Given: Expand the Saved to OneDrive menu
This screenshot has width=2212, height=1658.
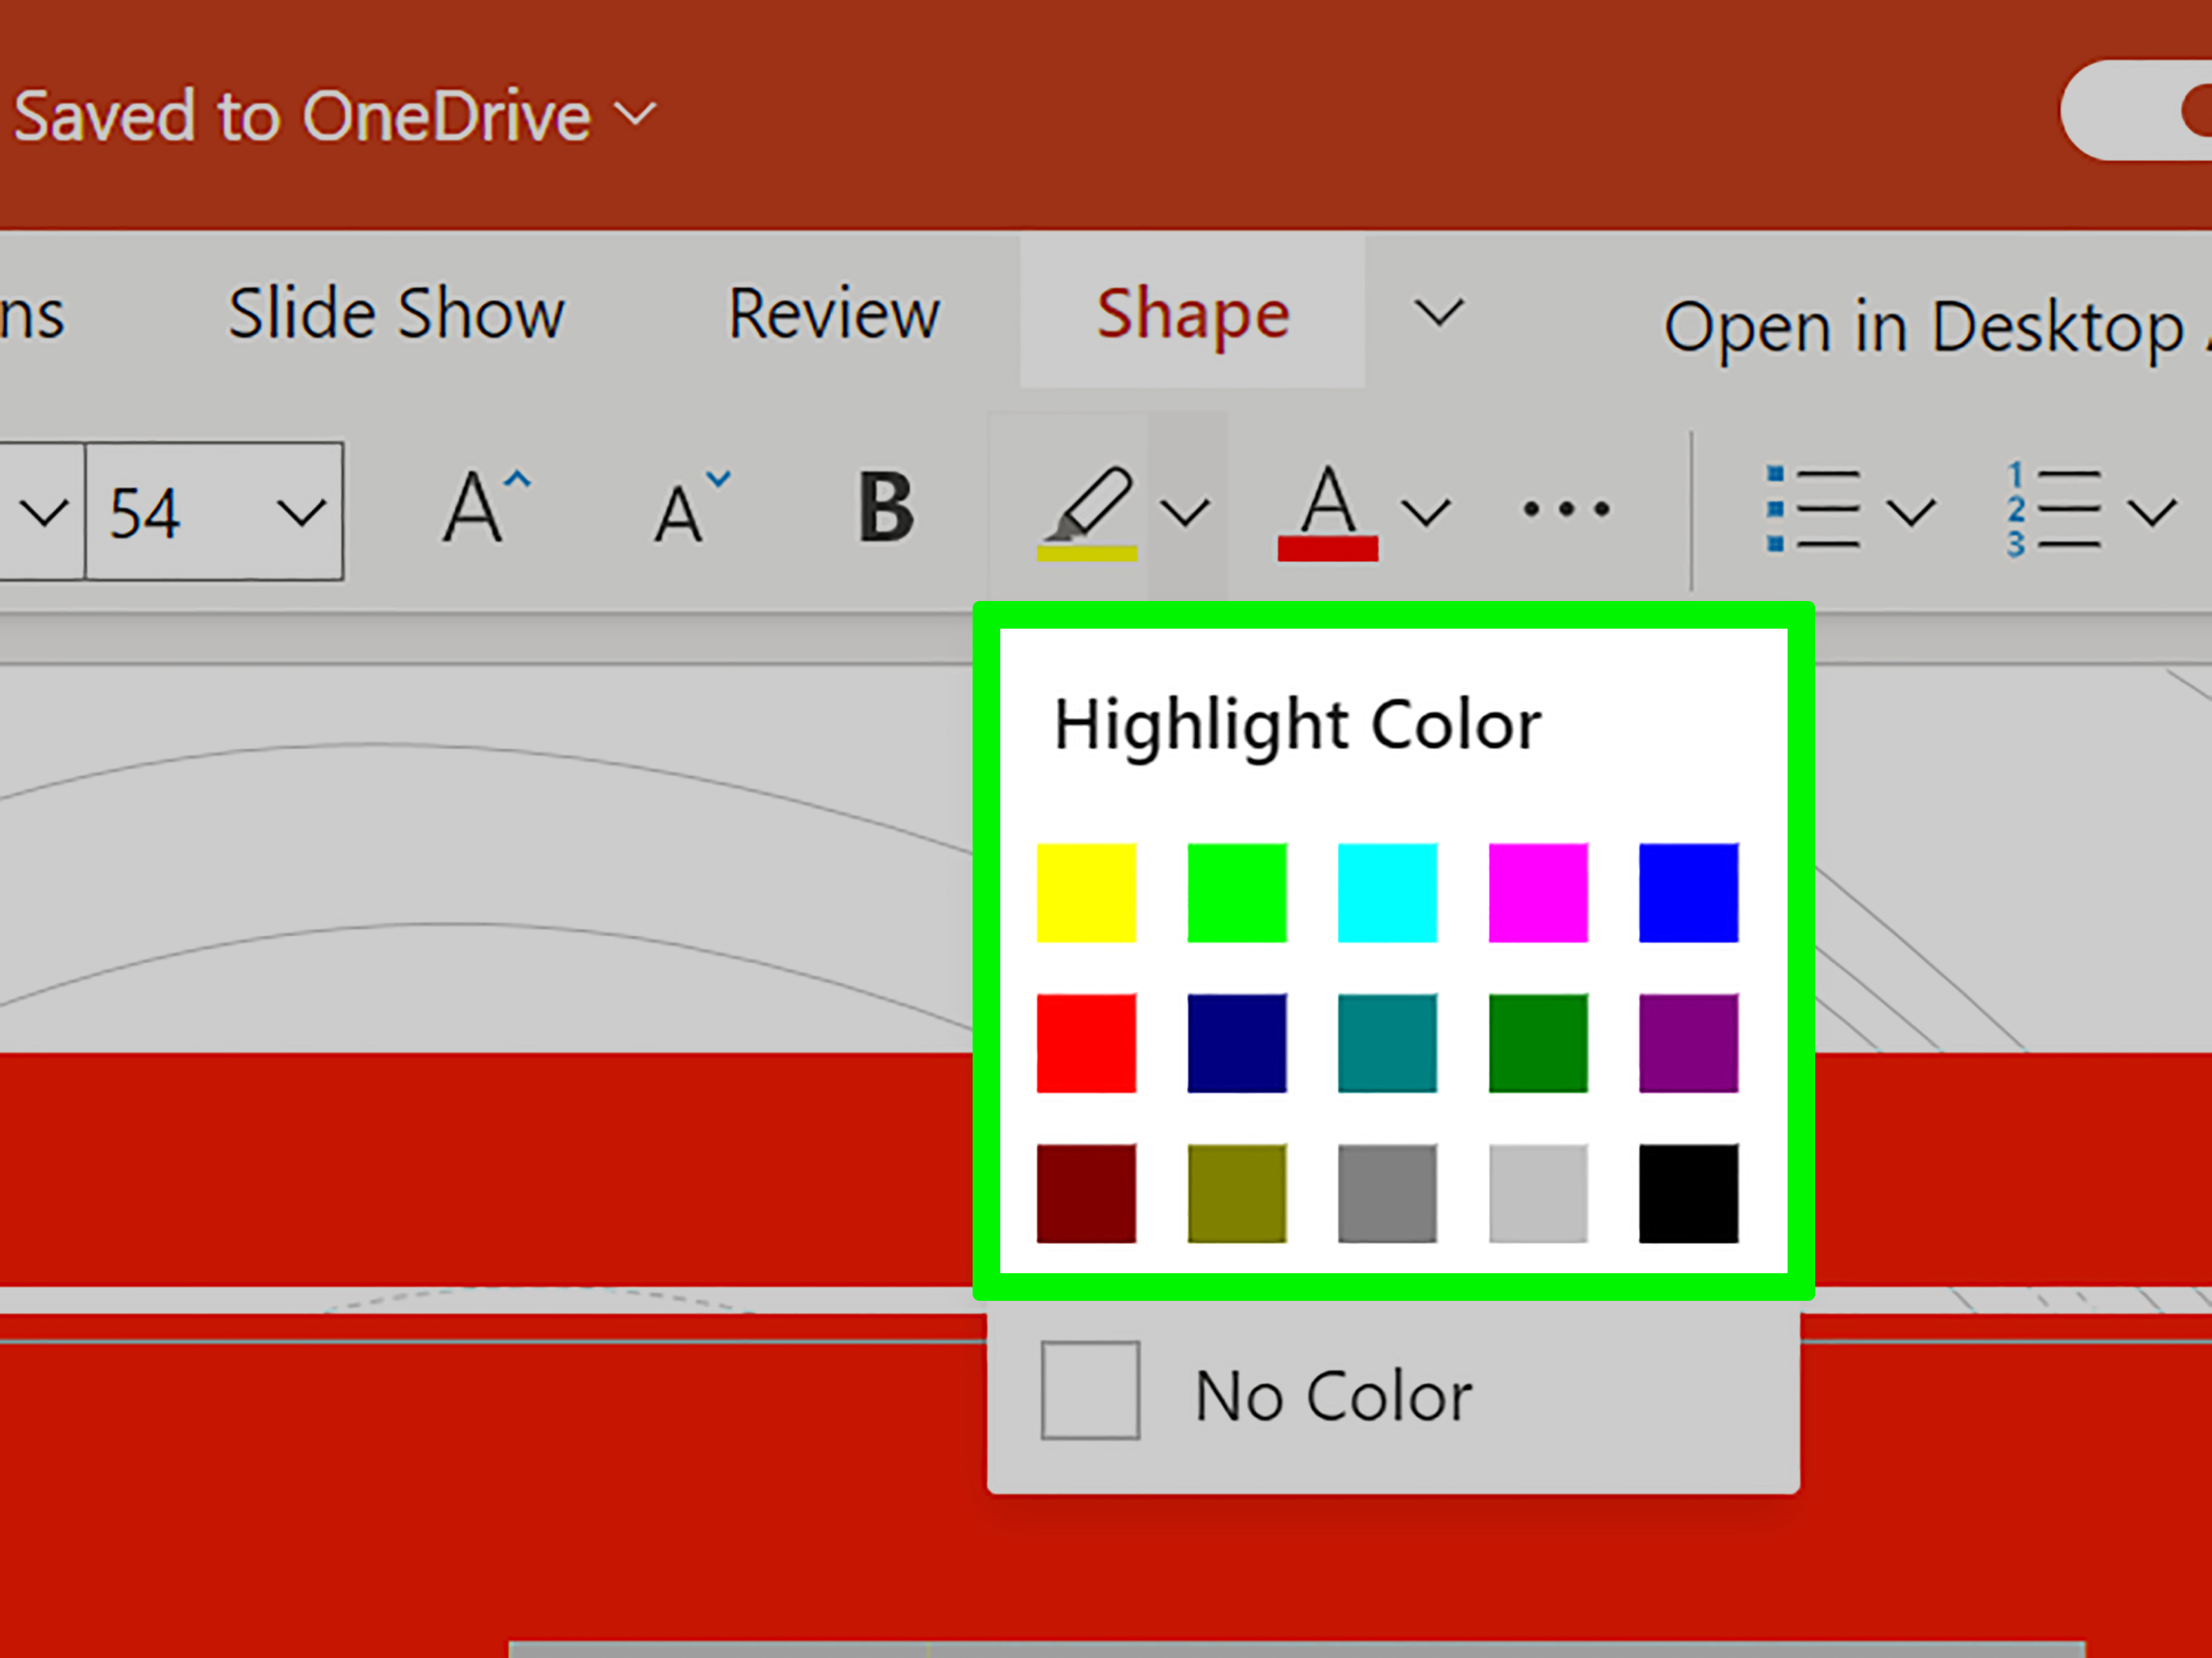Looking at the screenshot, I should pyautogui.click(x=635, y=114).
